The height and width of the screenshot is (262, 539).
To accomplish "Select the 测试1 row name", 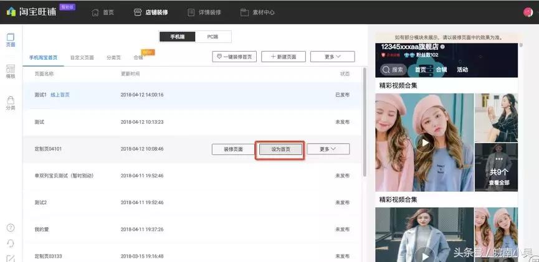I will (41, 95).
